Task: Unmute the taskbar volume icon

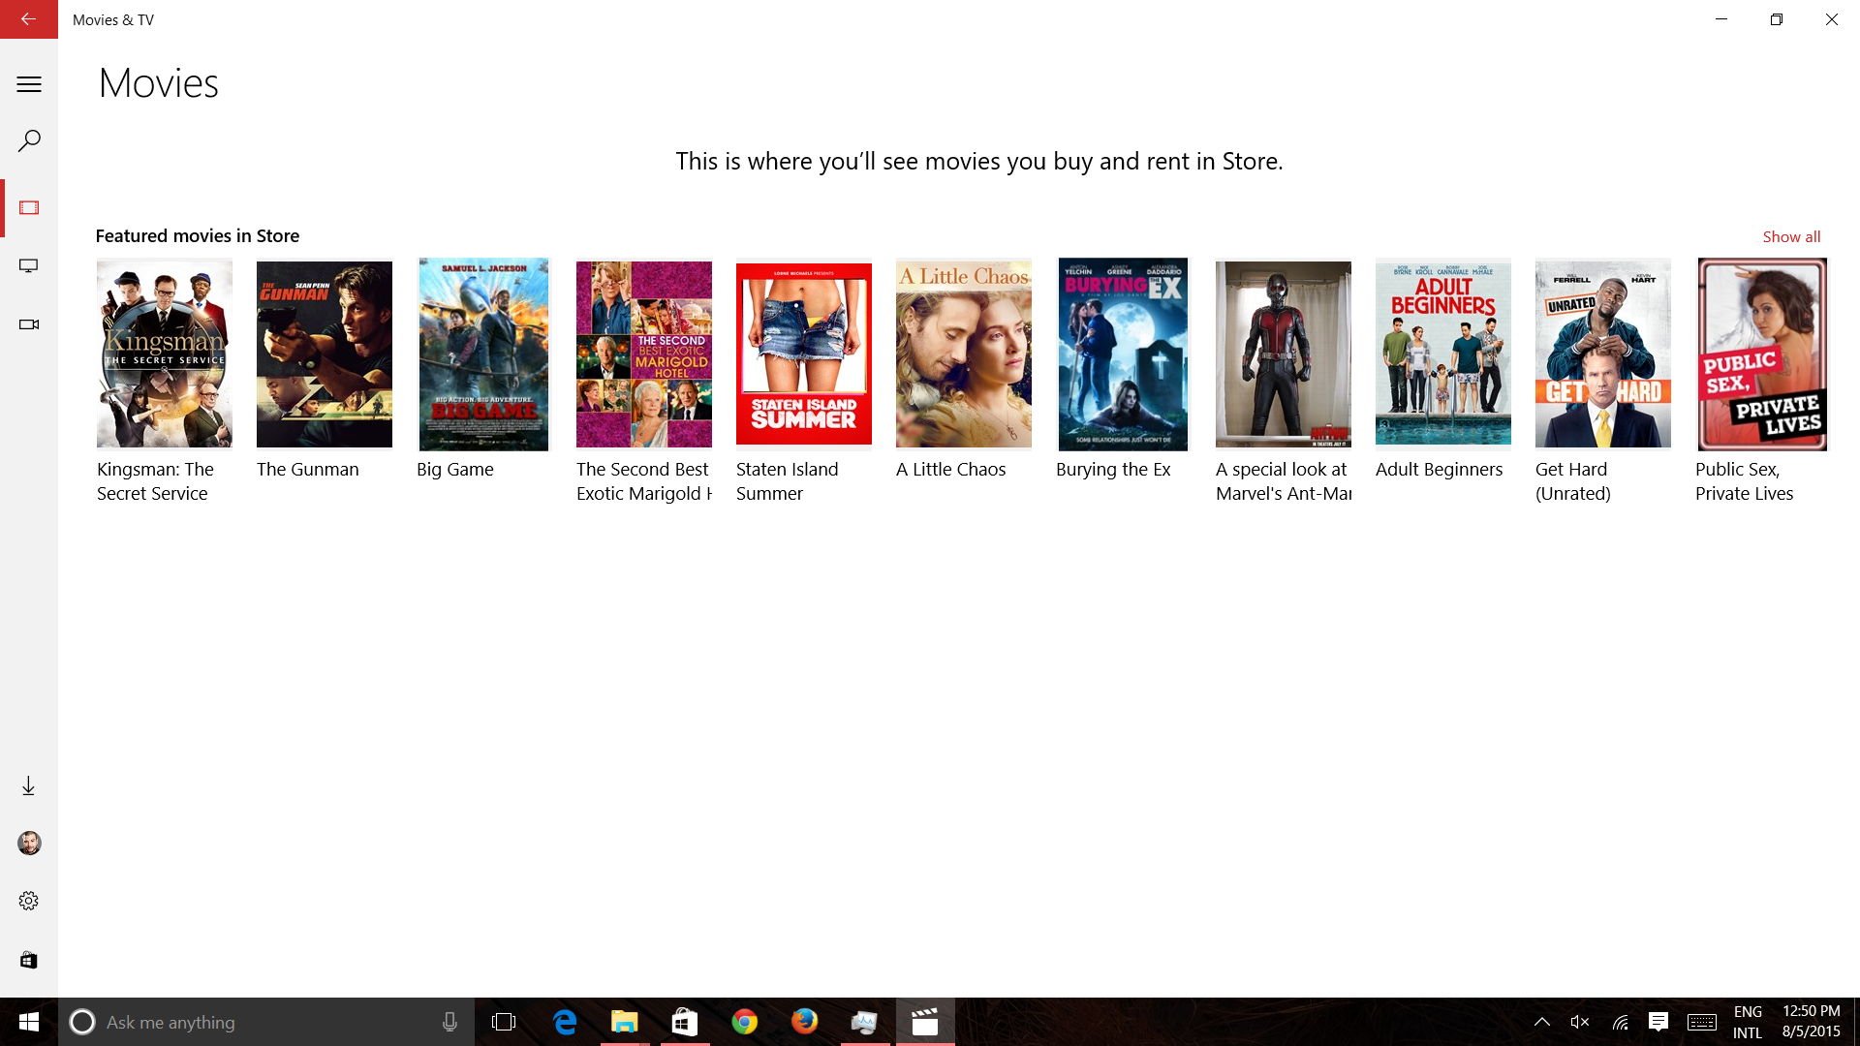Action: pyautogui.click(x=1580, y=1022)
